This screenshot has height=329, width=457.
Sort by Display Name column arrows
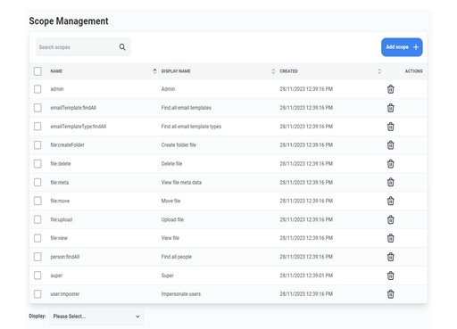(273, 71)
